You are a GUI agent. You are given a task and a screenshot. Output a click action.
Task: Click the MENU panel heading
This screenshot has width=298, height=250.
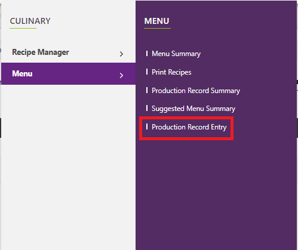click(x=156, y=21)
